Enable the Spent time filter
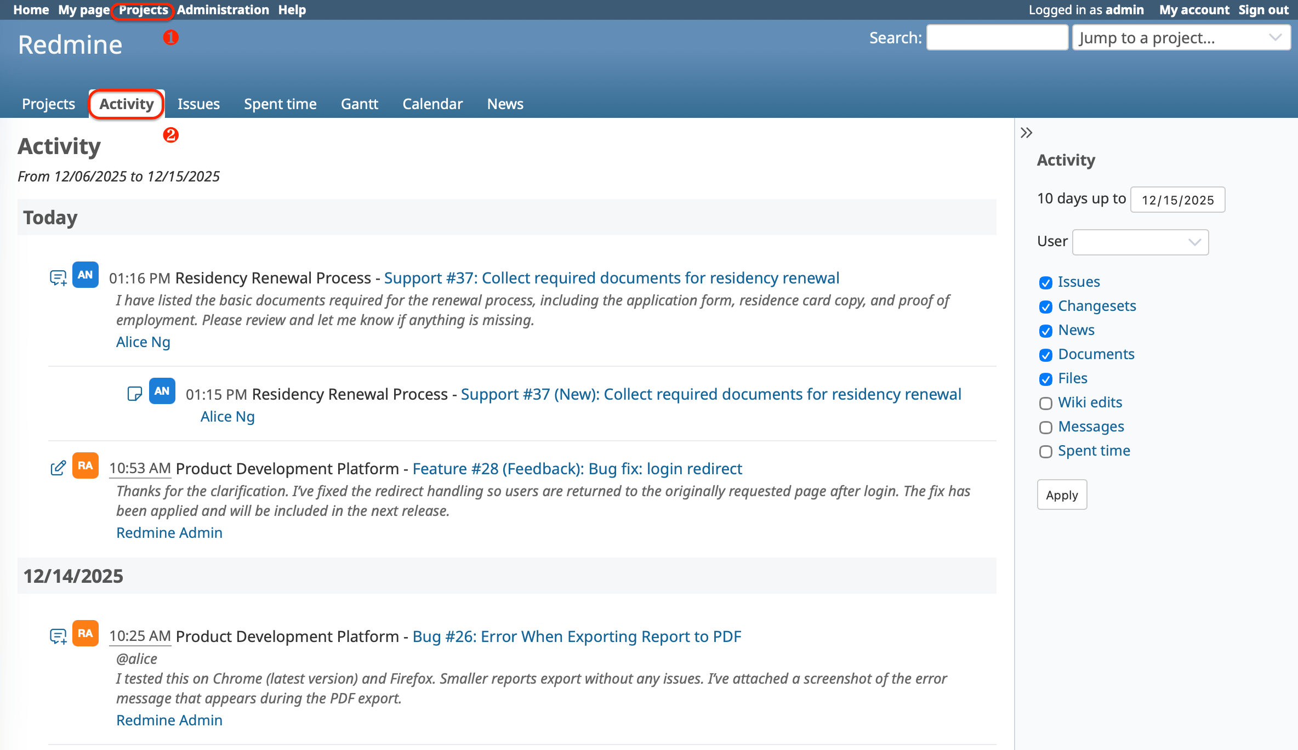 coord(1046,452)
